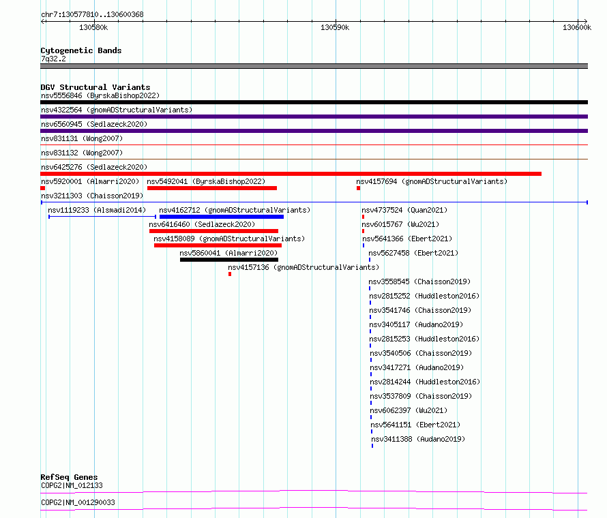This screenshot has width=607, height=518.
Task: Click nsv6416460 (Sedlazeck2020) label
Action: point(202,224)
